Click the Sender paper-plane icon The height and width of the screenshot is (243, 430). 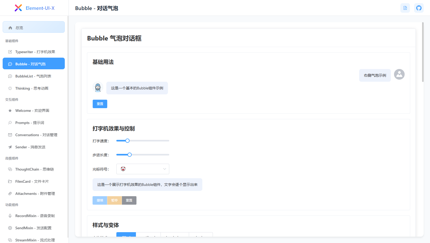tap(10, 147)
